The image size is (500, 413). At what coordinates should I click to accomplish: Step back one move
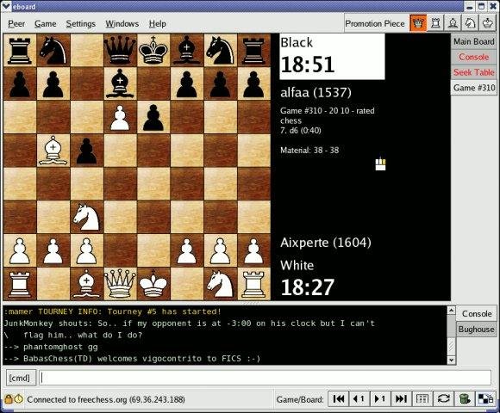tap(359, 398)
